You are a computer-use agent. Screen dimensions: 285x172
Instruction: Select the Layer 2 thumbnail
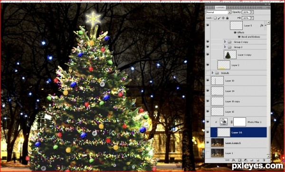point(224,65)
